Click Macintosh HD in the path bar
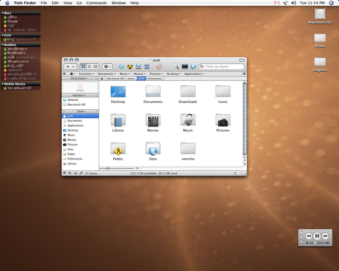Screen dimensions: 339x271 pyautogui.click(x=115, y=78)
